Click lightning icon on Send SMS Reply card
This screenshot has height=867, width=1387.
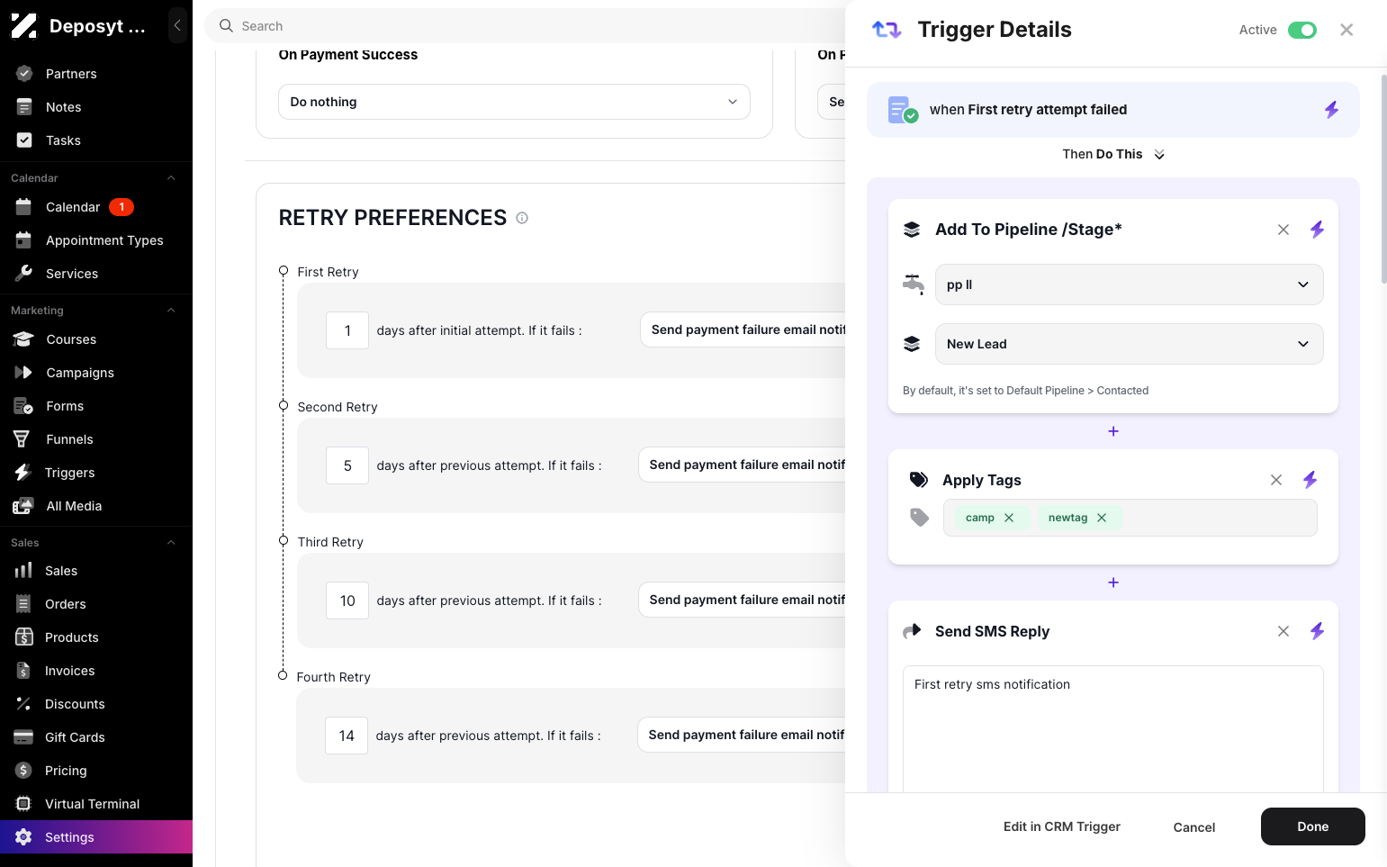pos(1317,631)
